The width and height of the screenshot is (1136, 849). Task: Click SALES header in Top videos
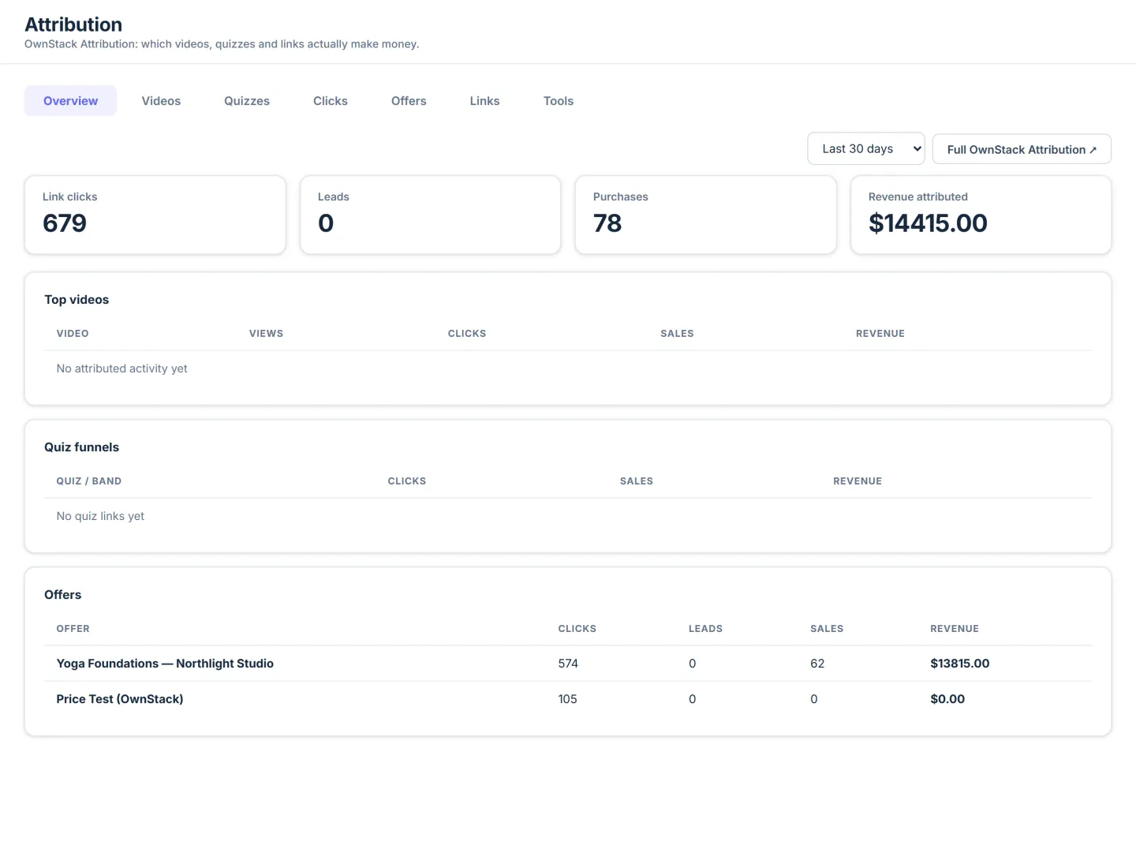pyautogui.click(x=677, y=334)
